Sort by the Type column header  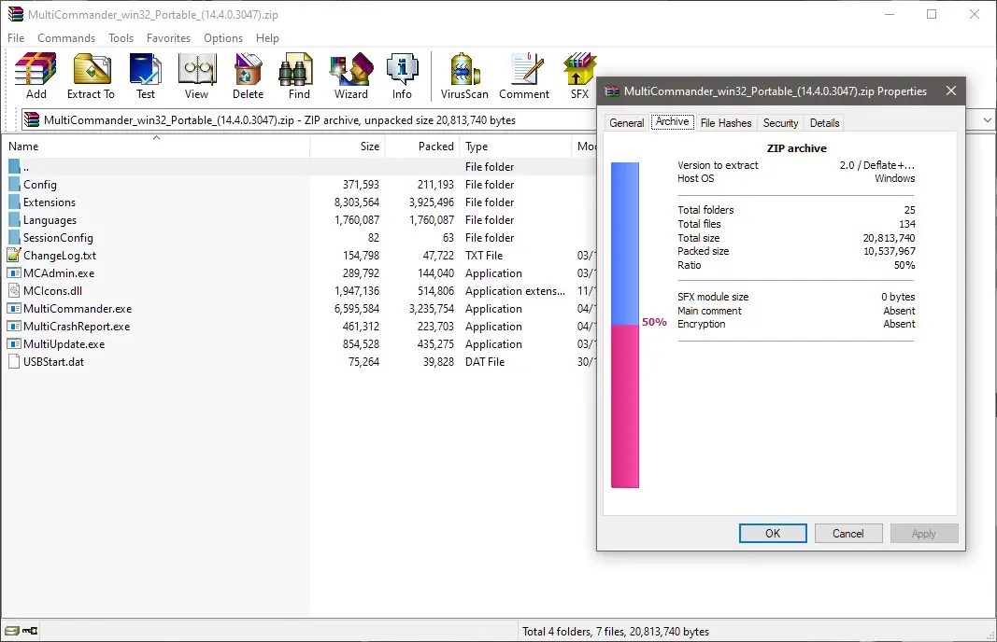point(516,147)
